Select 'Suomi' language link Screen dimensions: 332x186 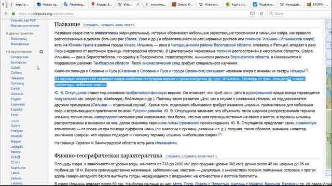tap(15, 126)
